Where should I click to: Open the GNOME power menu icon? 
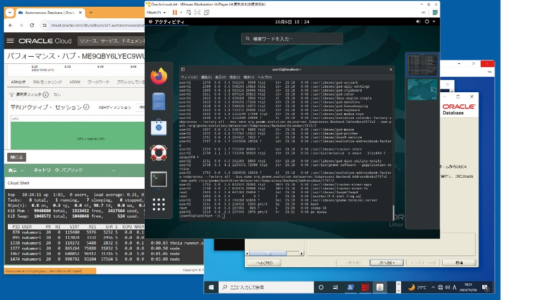[x=427, y=22]
